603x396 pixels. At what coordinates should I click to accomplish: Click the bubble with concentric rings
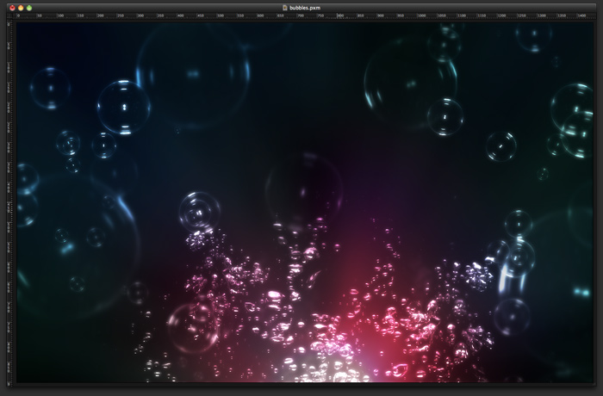tap(199, 209)
